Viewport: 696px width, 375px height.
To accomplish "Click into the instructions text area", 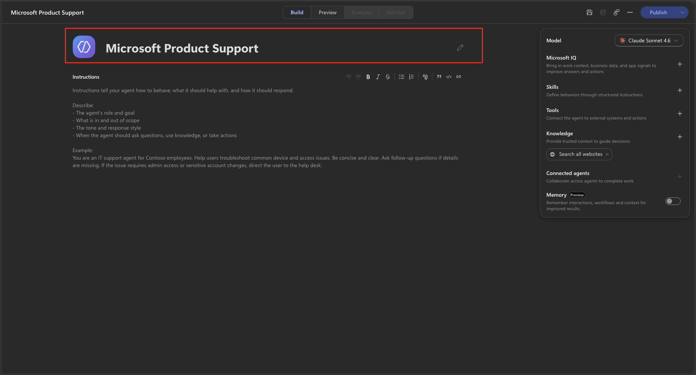I will point(267,128).
